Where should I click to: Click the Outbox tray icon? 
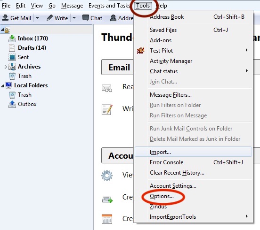click(12, 104)
